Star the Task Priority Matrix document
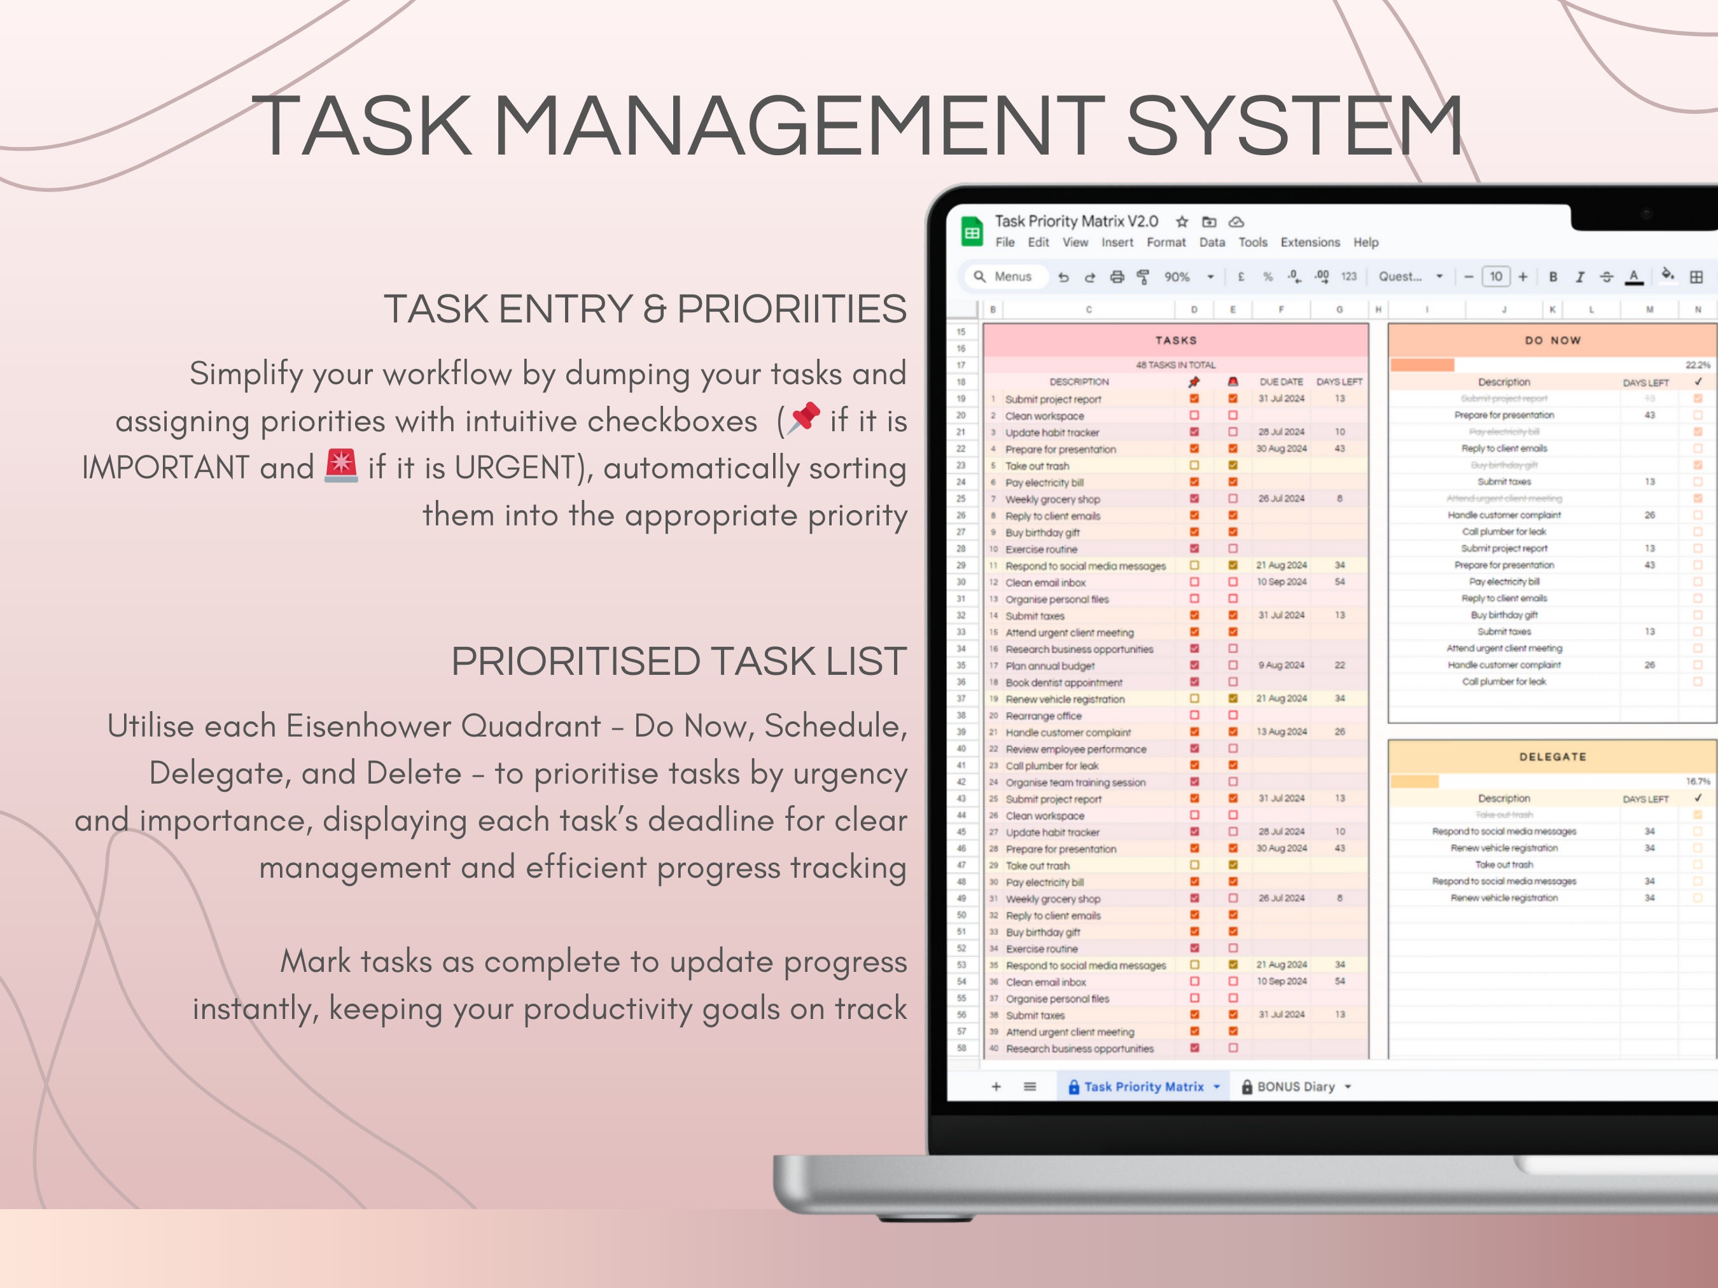 coord(1182,222)
